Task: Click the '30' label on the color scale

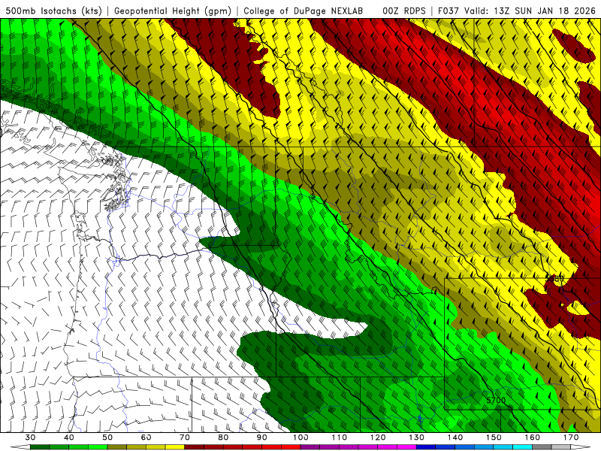Action: 30,437
